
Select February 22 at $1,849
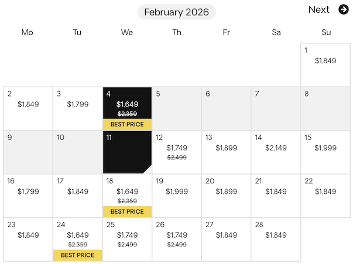tap(325, 196)
